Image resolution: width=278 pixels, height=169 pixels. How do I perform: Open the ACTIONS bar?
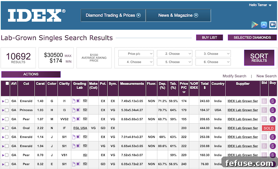(31, 74)
